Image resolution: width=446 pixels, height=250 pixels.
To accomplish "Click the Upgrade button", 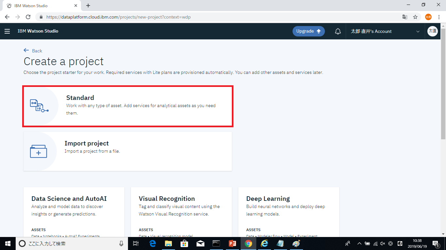I will click(x=309, y=31).
